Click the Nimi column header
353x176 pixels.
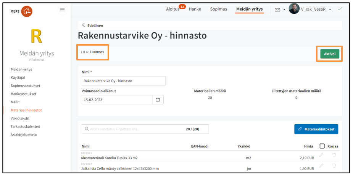(85, 146)
